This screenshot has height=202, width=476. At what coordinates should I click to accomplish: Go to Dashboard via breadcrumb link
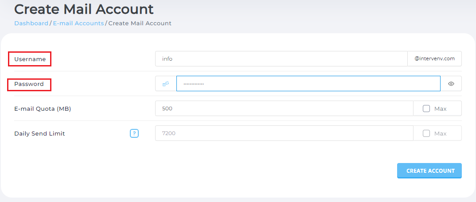(31, 23)
